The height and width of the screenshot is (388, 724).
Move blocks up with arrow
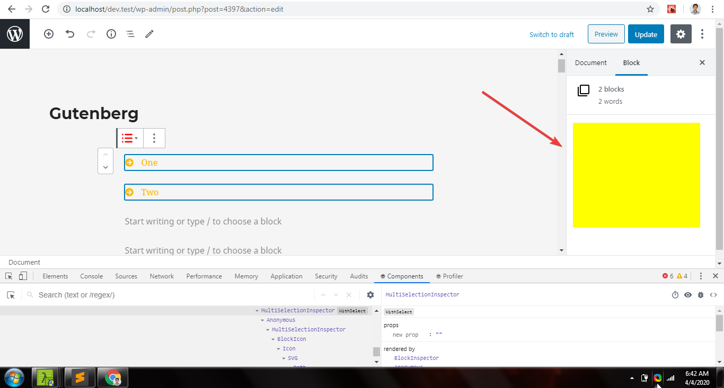click(x=105, y=155)
